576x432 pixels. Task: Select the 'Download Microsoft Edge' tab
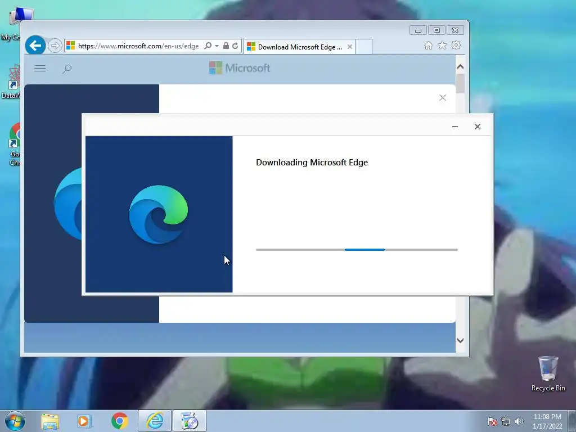pos(299,47)
